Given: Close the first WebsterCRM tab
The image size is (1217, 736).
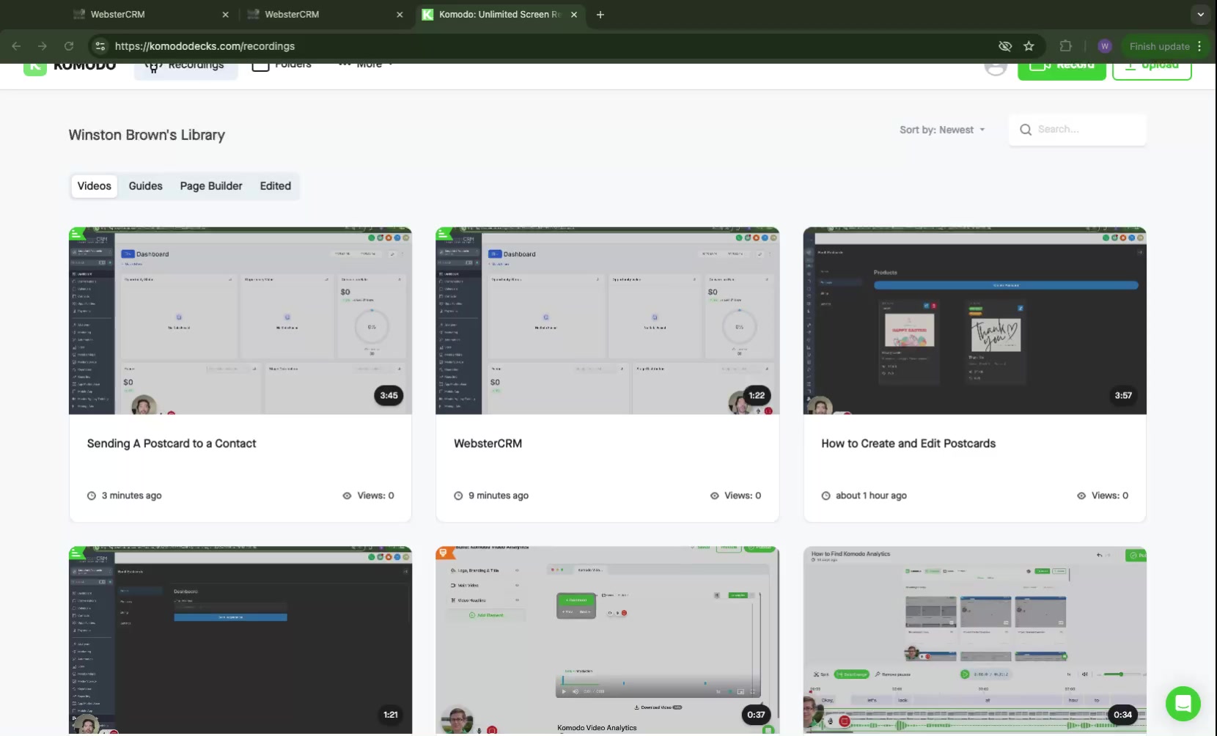Looking at the screenshot, I should click(225, 15).
